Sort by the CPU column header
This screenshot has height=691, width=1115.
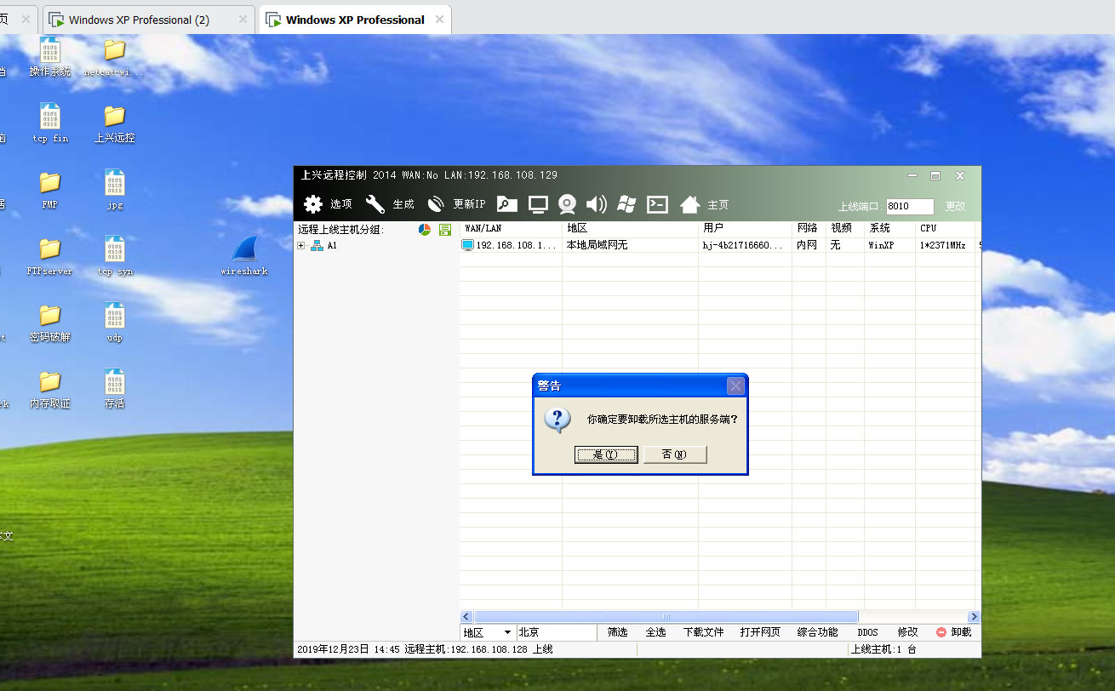(945, 229)
